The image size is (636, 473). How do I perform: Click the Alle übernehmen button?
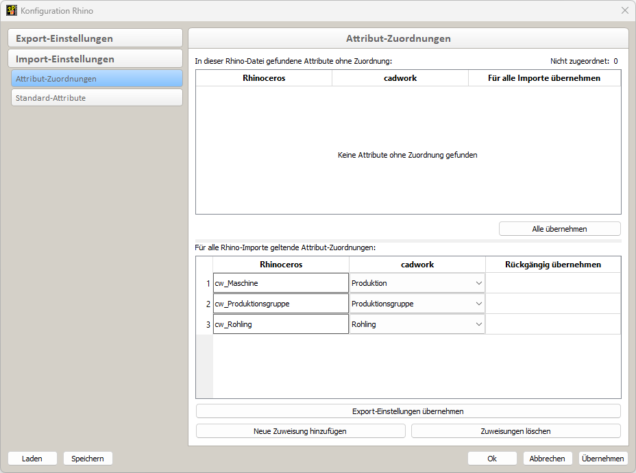click(559, 228)
